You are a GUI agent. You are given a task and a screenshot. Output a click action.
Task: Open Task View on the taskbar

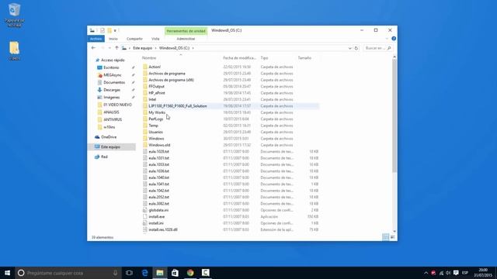[129, 273]
